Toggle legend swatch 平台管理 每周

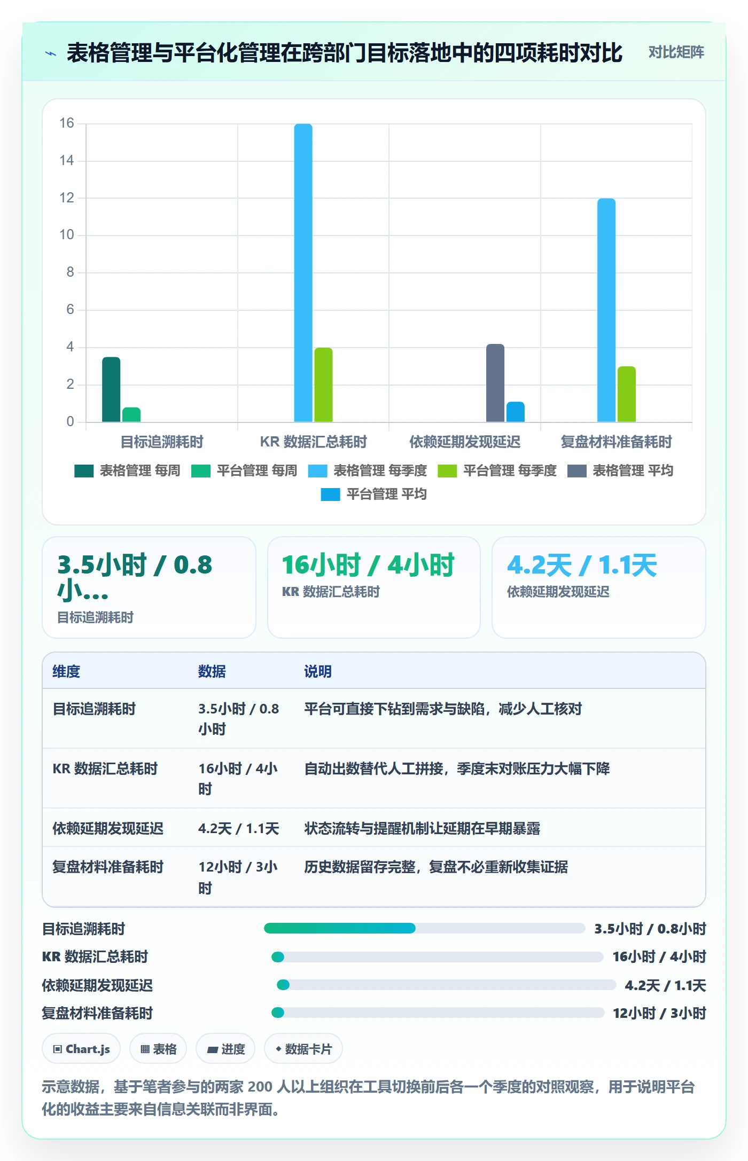(x=201, y=471)
